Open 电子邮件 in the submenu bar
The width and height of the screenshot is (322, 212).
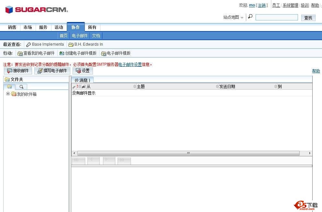tap(80, 36)
